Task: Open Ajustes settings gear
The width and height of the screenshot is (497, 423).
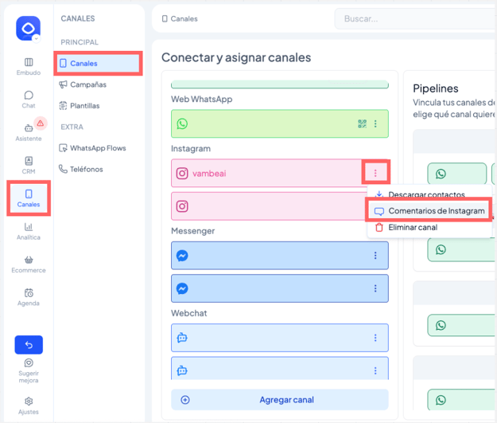Action: [29, 405]
